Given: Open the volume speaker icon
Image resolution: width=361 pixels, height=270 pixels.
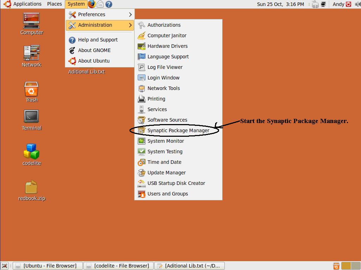Looking at the screenshot, I should [357, 4].
